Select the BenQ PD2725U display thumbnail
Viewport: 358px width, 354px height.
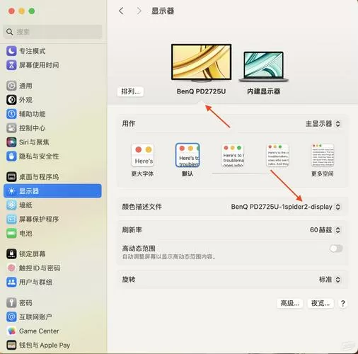pyautogui.click(x=201, y=63)
